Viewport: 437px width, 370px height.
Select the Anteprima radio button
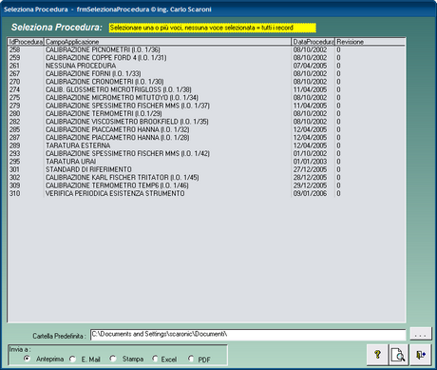27,359
